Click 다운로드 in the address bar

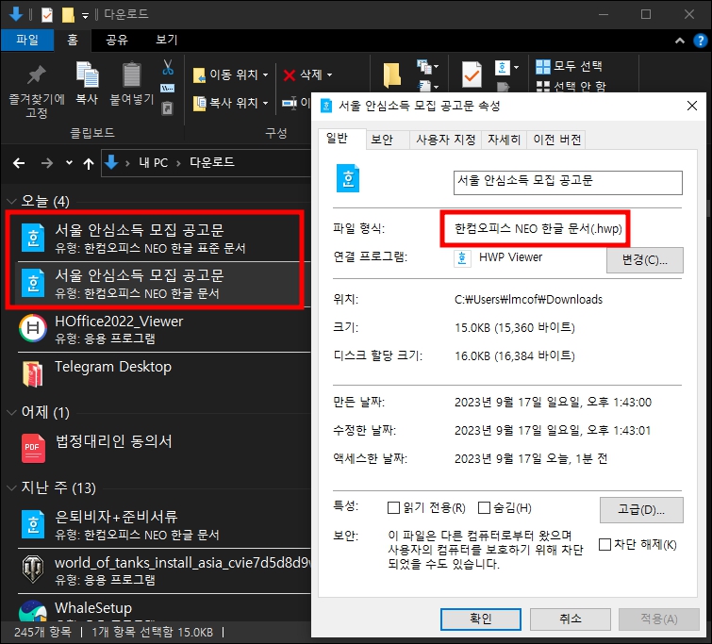(x=211, y=162)
